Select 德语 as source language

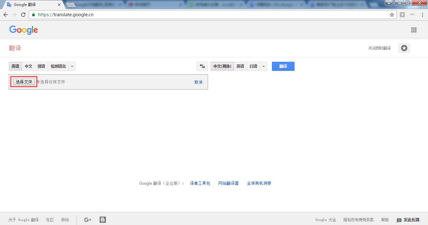pyautogui.click(x=41, y=66)
